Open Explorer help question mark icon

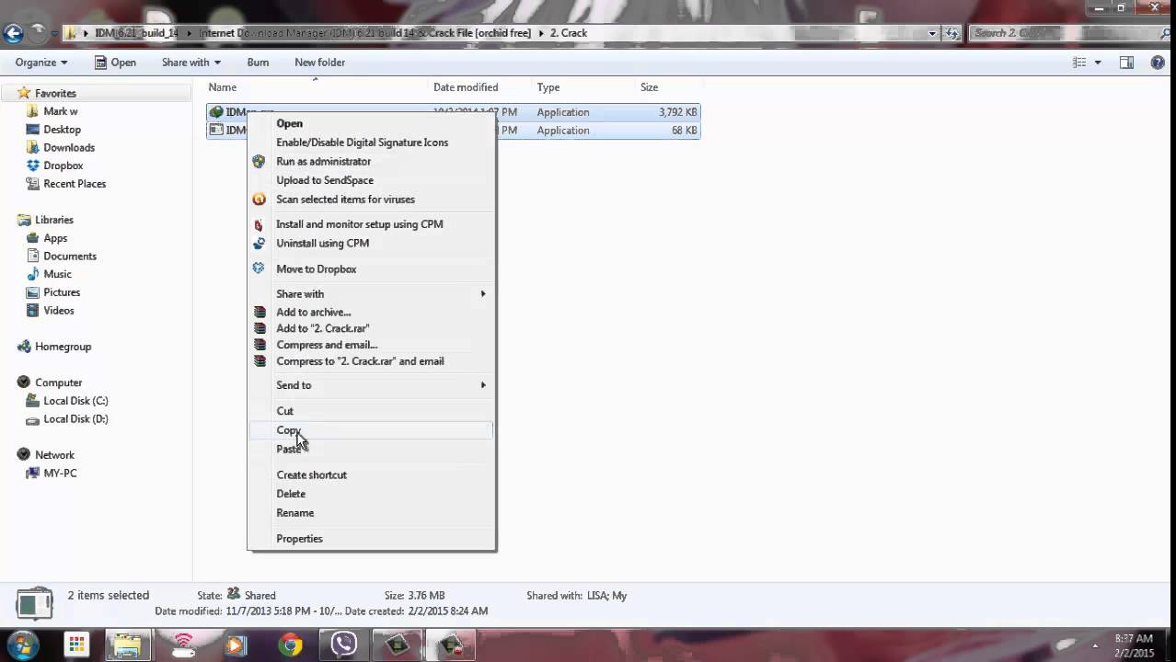[1158, 63]
